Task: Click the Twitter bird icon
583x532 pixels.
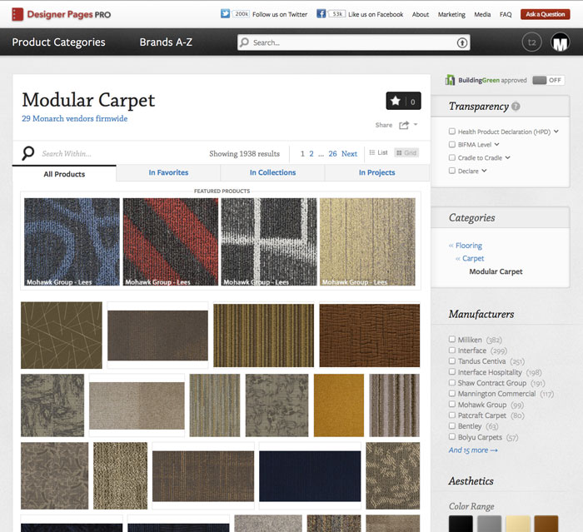Action: point(225,14)
